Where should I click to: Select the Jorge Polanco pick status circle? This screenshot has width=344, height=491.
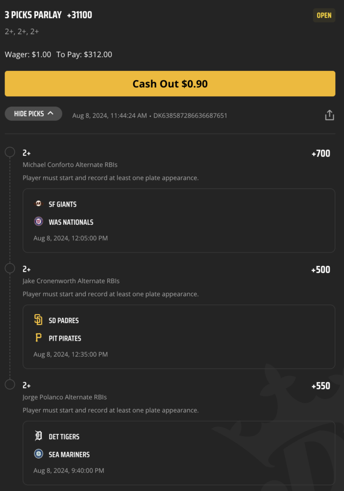click(10, 384)
